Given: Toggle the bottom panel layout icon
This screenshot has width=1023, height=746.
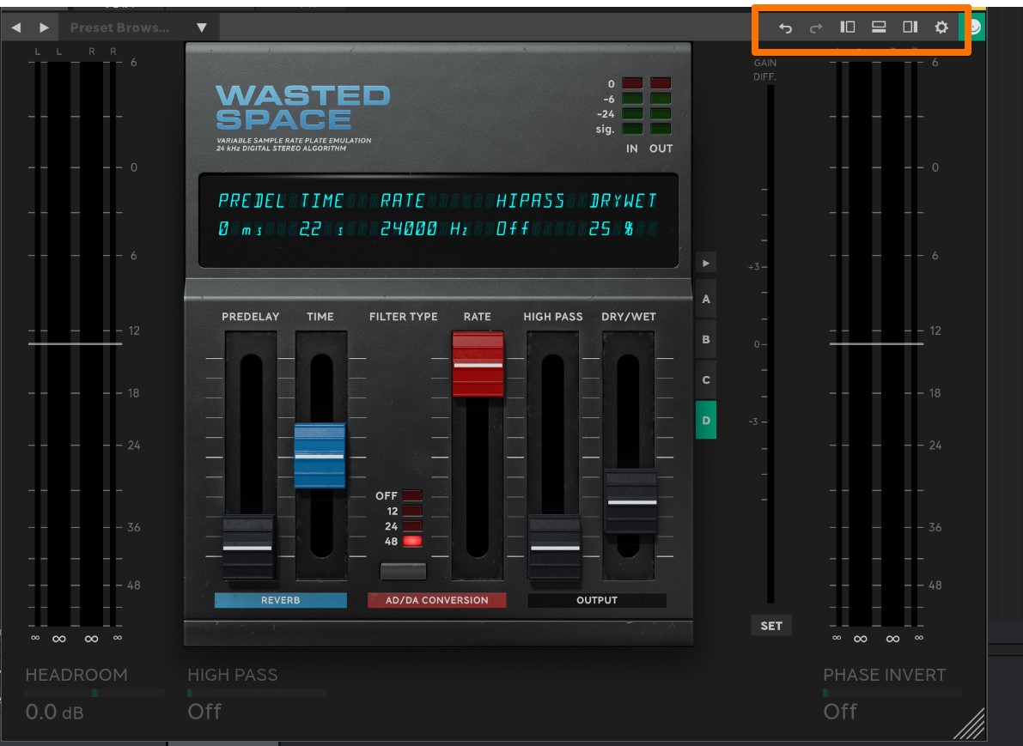Looking at the screenshot, I should [879, 27].
